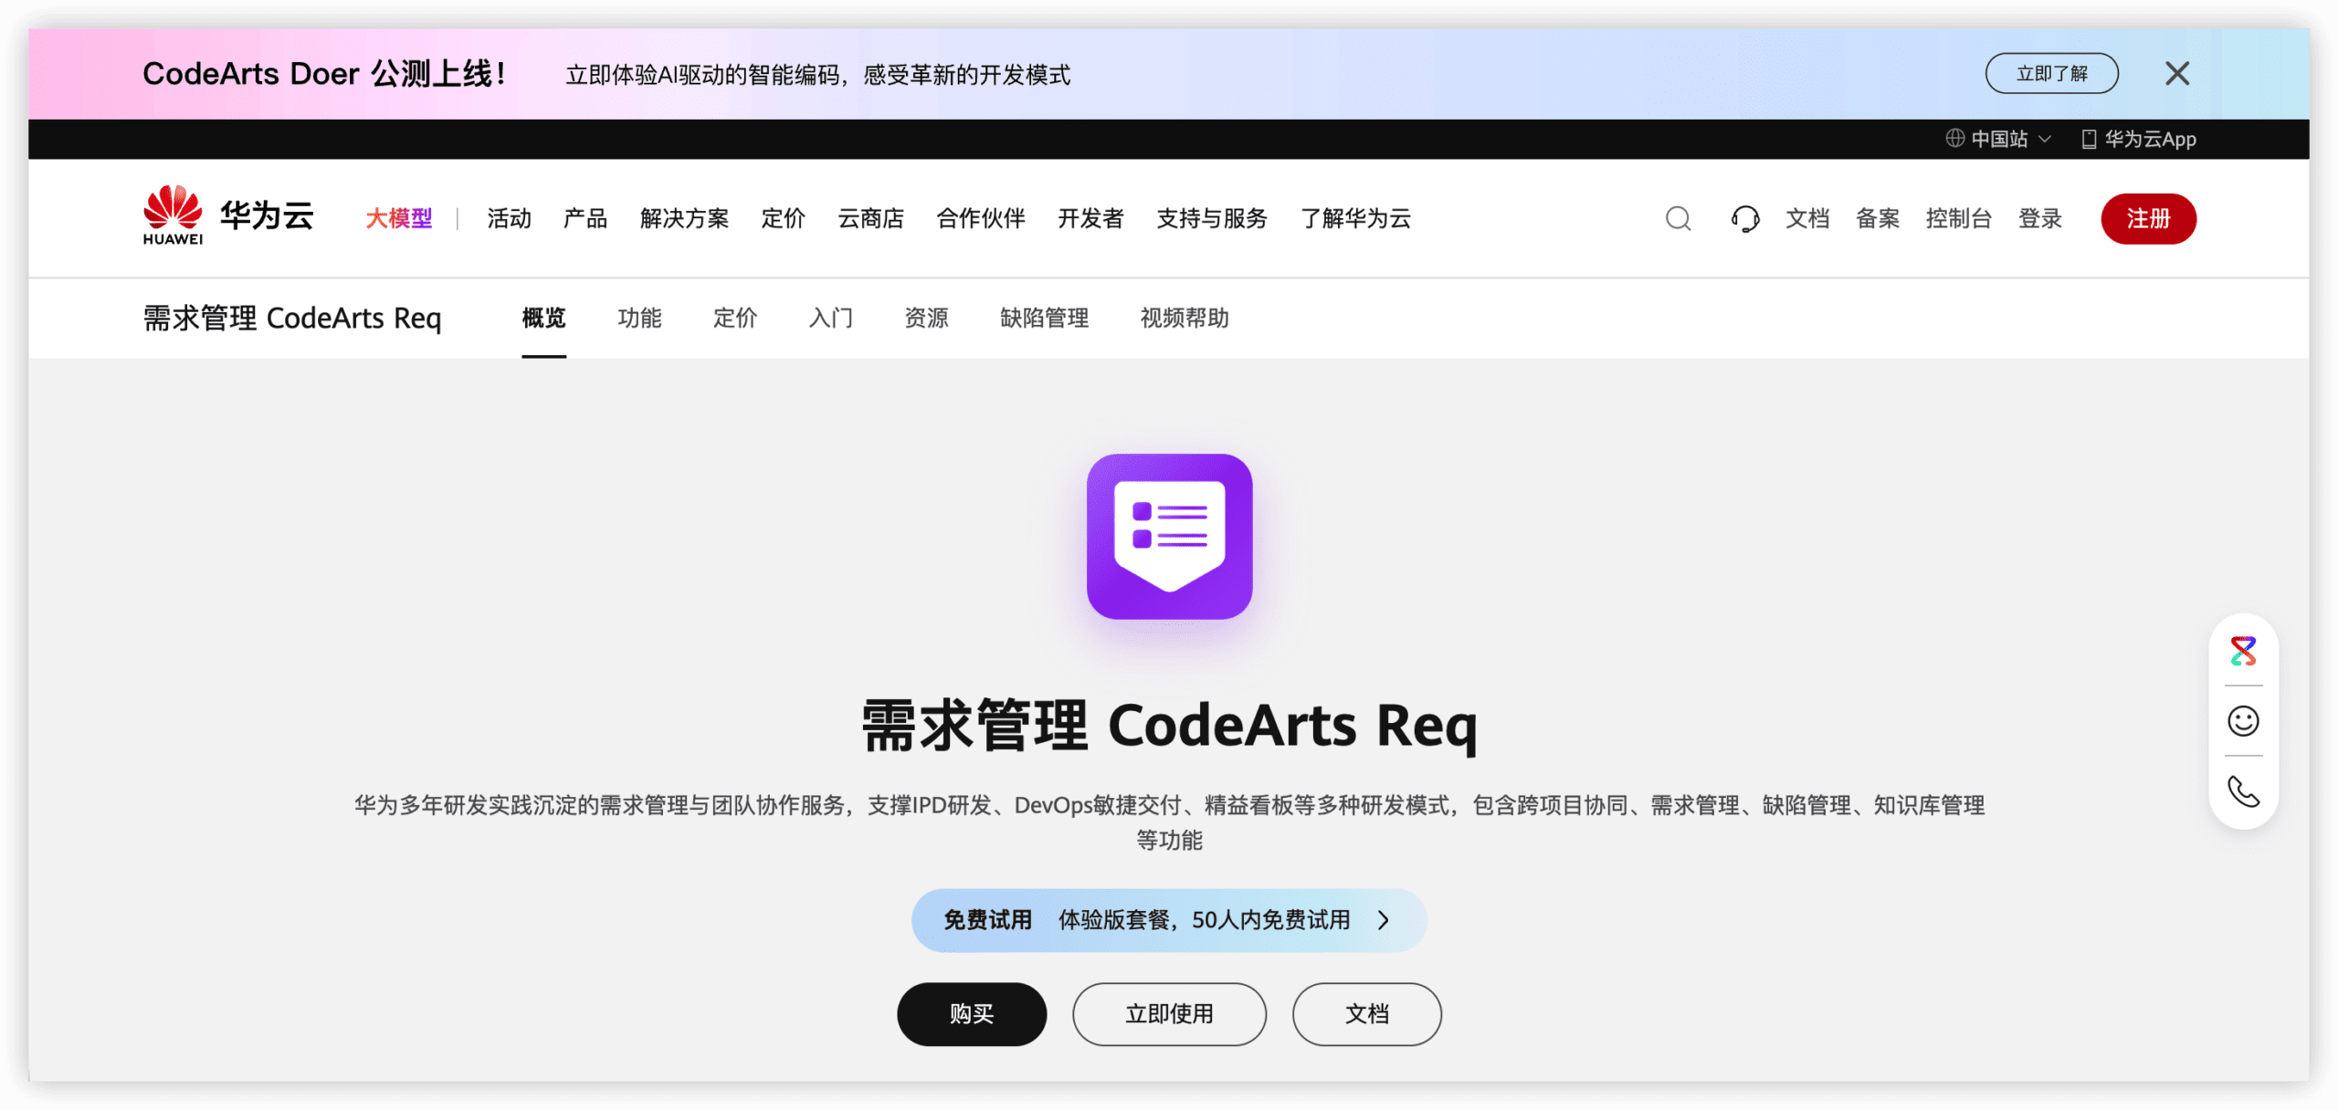Click 立即了解 in the top banner

coord(2051,73)
